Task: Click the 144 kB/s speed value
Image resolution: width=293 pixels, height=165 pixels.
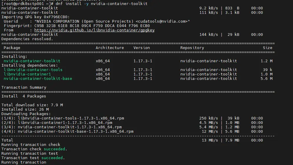Action: (x=208, y=35)
